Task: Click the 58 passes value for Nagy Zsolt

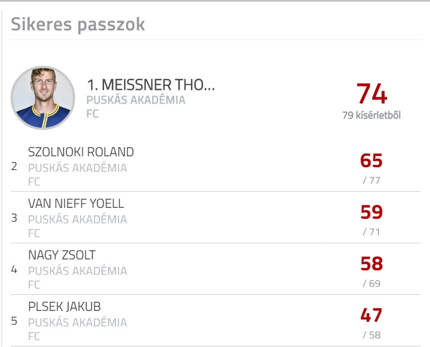Action: (x=371, y=263)
